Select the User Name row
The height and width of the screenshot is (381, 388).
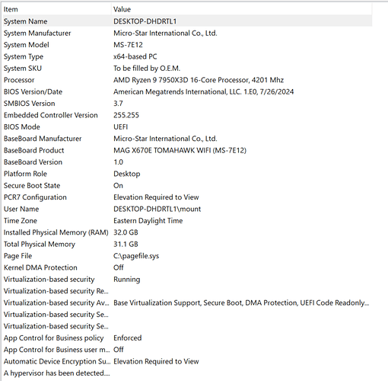tap(187, 209)
